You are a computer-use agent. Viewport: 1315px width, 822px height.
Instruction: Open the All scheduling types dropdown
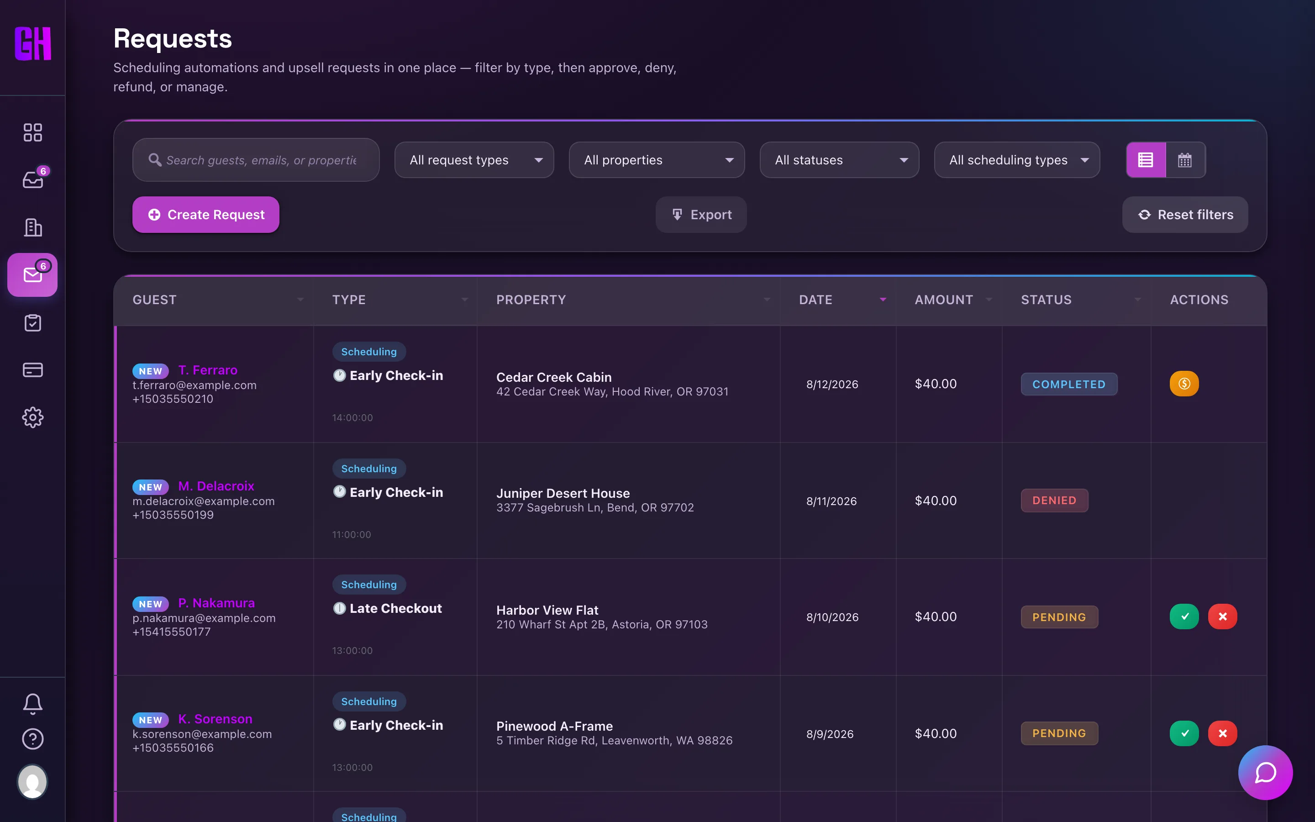[x=1017, y=160]
